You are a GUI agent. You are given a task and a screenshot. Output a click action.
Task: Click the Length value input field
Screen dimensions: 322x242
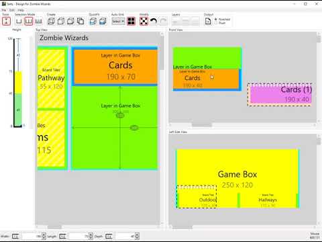78,236
